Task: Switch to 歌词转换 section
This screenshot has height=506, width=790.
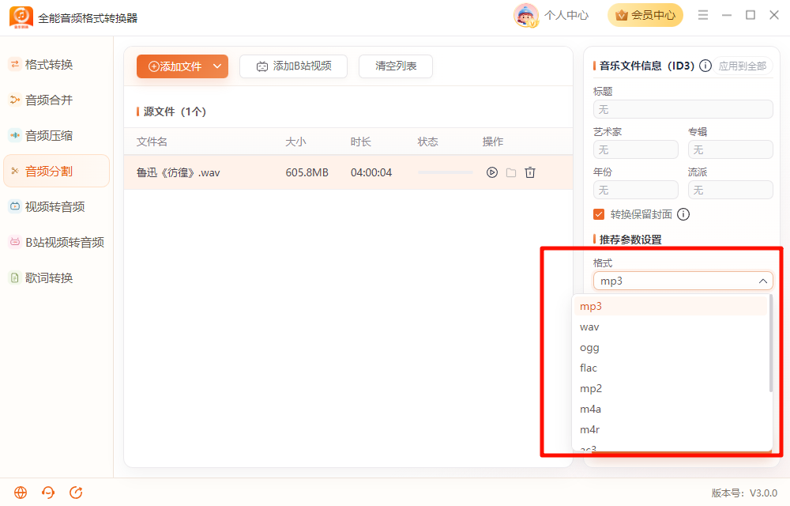Action: [x=56, y=278]
